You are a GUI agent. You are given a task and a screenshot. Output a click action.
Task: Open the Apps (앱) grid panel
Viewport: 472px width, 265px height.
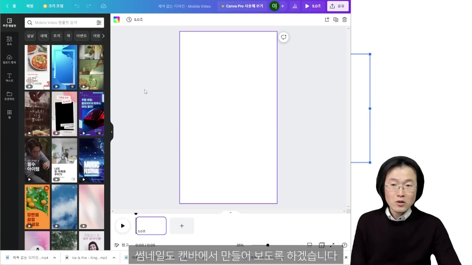point(9,114)
